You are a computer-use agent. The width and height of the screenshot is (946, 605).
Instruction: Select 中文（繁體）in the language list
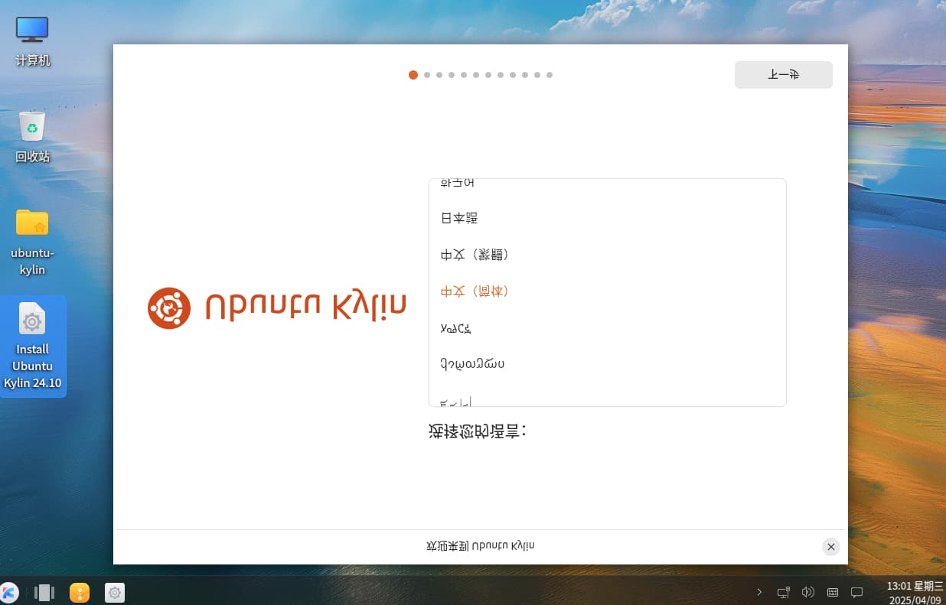tap(607, 255)
